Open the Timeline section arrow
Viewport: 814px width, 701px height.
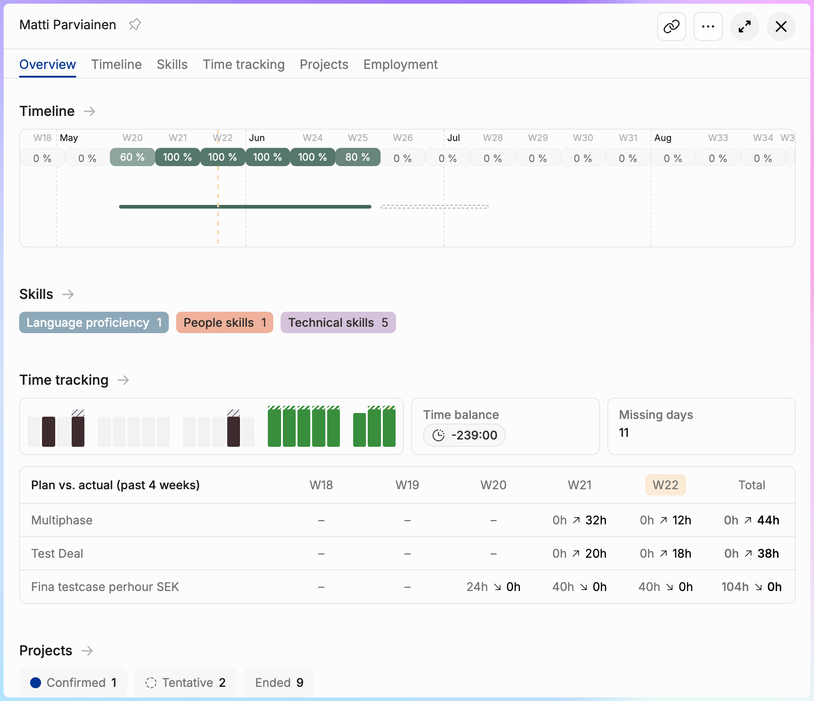89,111
